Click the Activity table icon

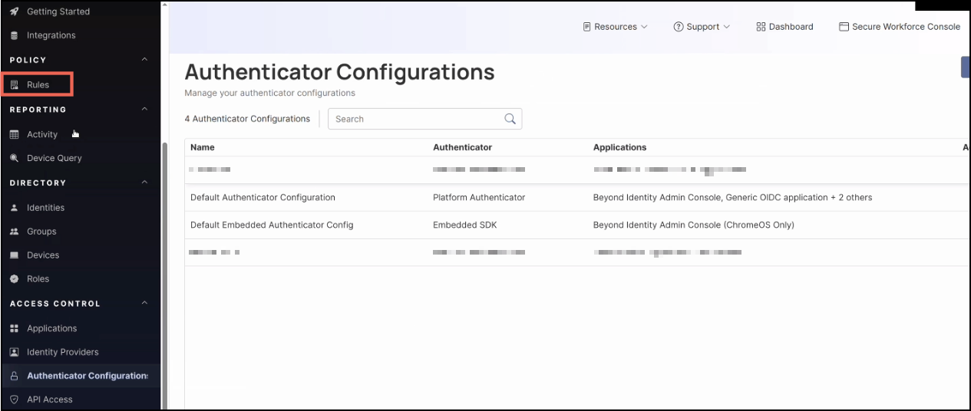(x=14, y=134)
